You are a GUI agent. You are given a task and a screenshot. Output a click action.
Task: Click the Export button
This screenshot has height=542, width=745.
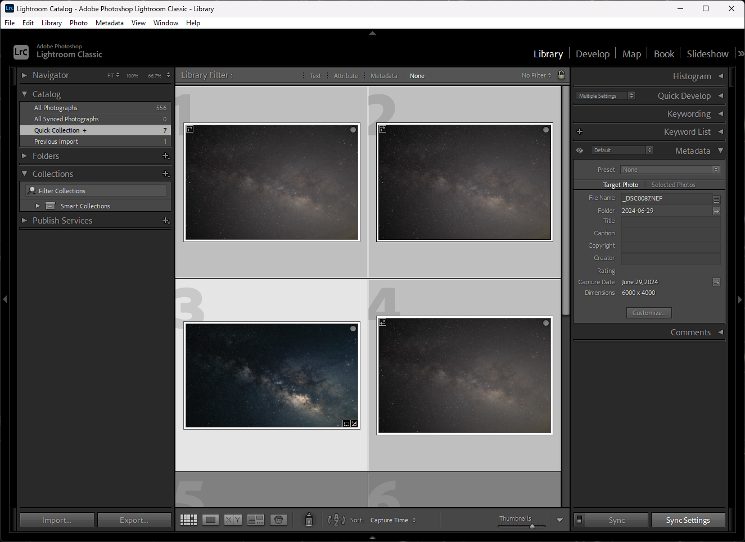[134, 520]
